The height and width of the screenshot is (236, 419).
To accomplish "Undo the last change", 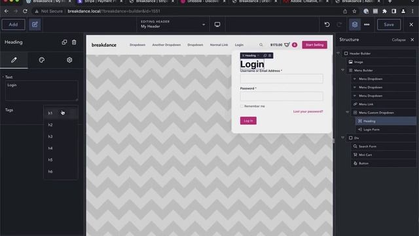I will coord(327,25).
